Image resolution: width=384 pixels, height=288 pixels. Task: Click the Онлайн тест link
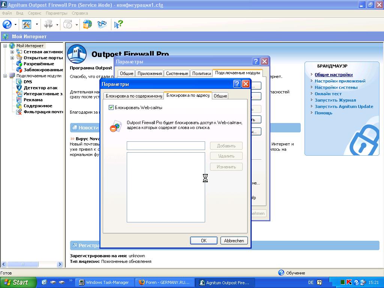pos(328,94)
